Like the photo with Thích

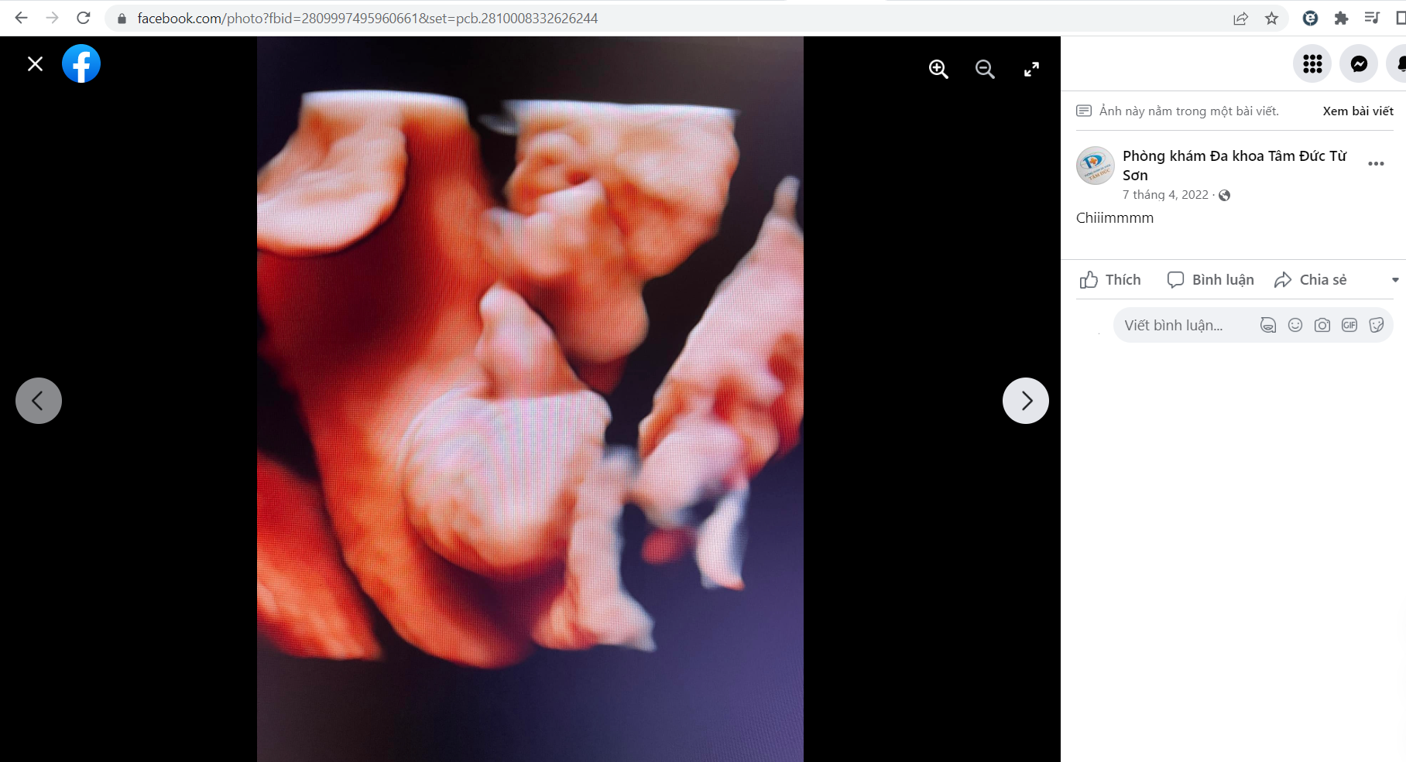(x=1110, y=280)
